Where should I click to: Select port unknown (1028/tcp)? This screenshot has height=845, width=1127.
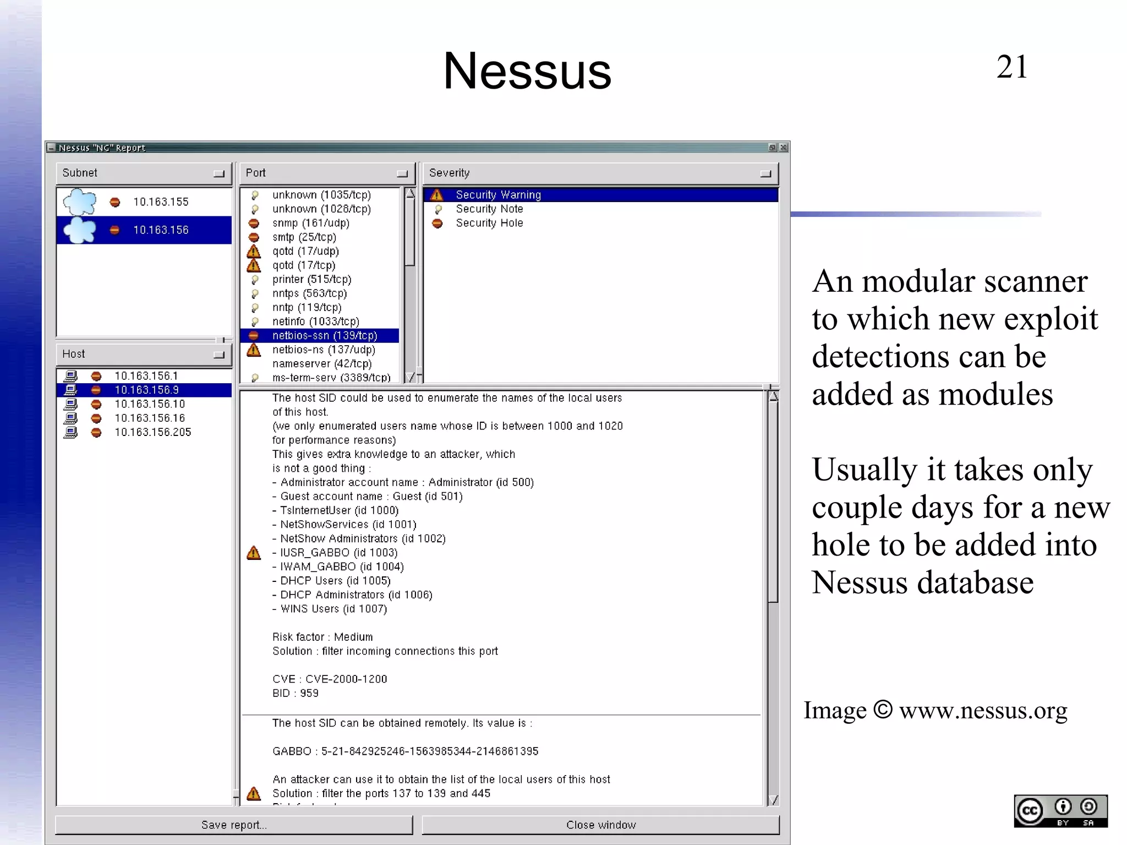320,209
